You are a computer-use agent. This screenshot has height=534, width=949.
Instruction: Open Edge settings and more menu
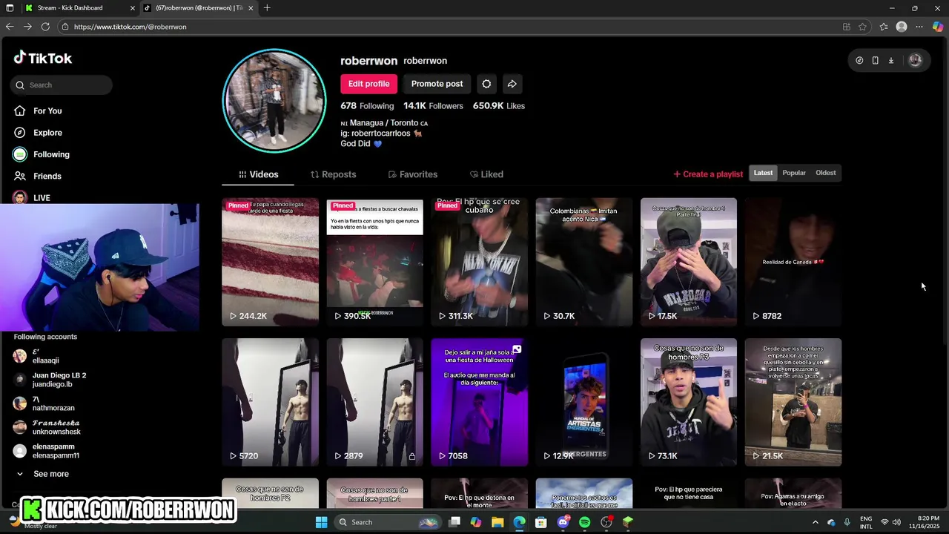(x=919, y=27)
